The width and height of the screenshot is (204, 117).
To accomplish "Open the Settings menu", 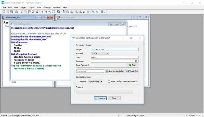I will (47, 8).
